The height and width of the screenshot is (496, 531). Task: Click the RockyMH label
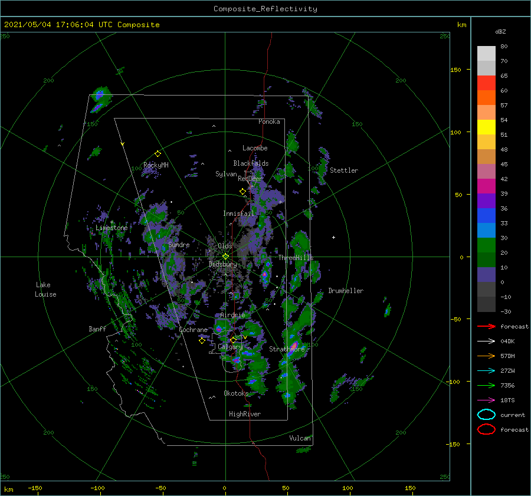[156, 165]
